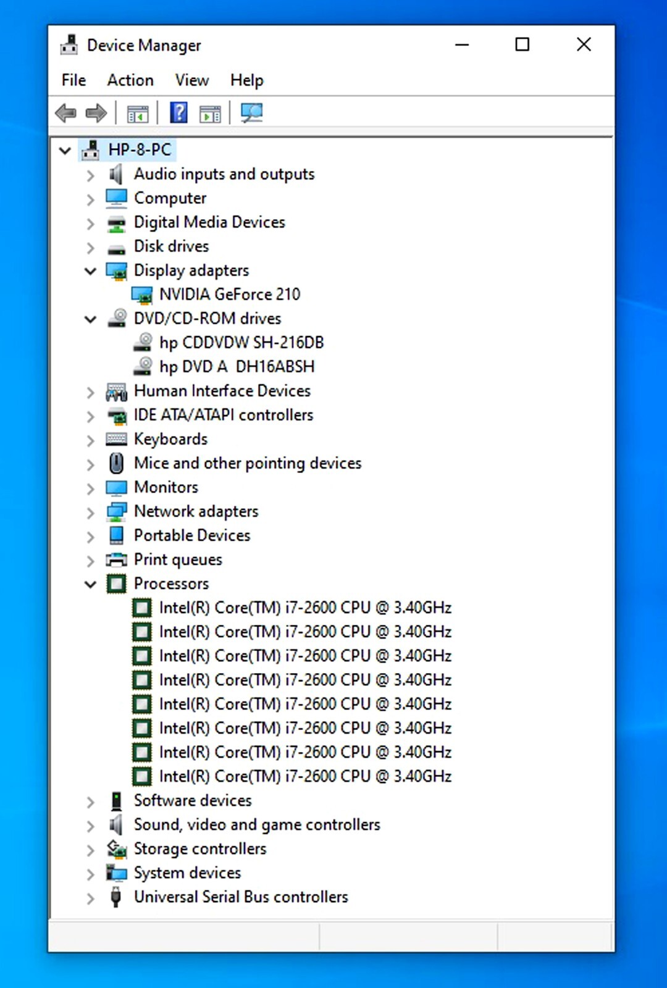This screenshot has height=988, width=667.
Task: Collapse the DVD/CD-ROM drives chevron
Action: point(91,319)
